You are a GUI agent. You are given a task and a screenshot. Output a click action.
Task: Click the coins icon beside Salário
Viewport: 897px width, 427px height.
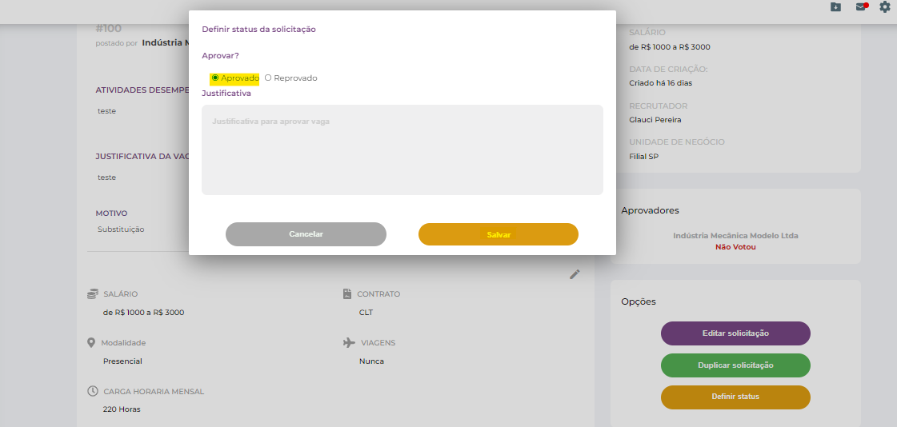point(93,294)
